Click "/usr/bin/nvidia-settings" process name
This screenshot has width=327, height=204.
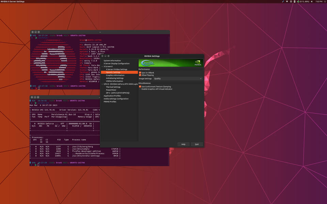(86, 156)
